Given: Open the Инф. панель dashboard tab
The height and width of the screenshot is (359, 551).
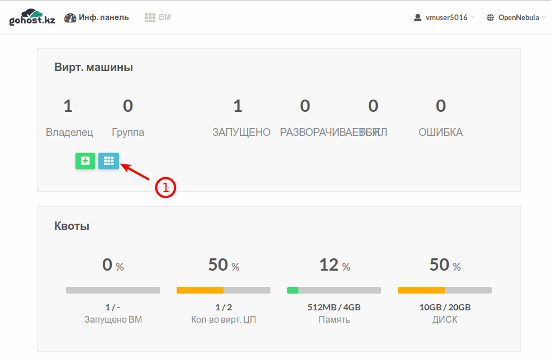Looking at the screenshot, I should click(x=97, y=17).
